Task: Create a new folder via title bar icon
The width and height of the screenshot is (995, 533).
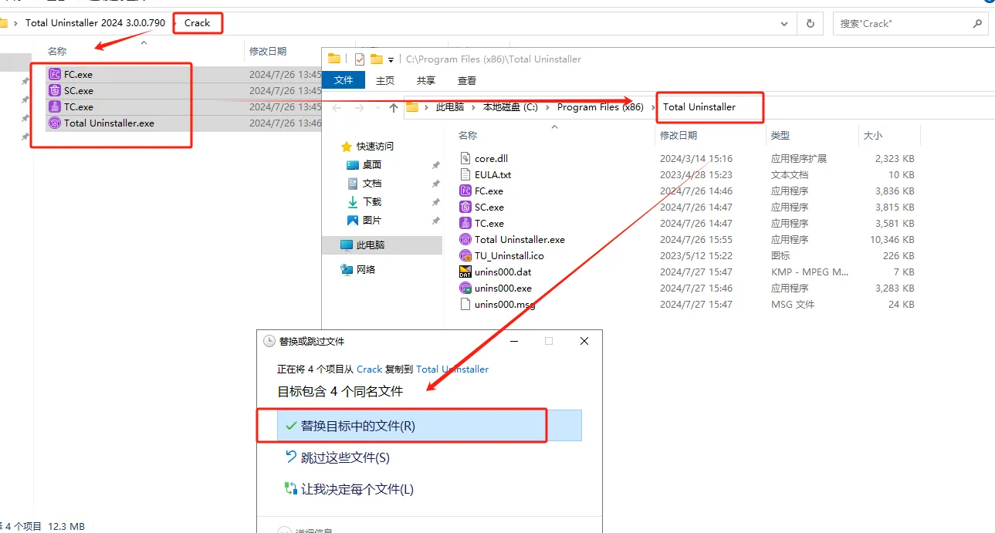Action: point(377,59)
